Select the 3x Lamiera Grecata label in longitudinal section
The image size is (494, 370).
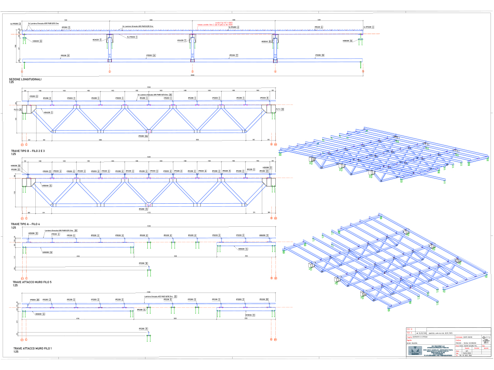tap(138, 27)
